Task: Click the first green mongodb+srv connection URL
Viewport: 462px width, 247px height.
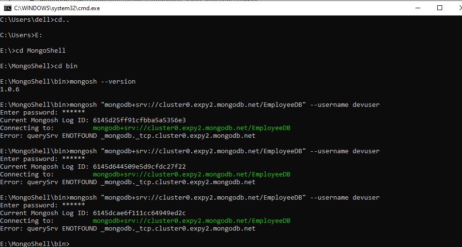Action: (191, 128)
